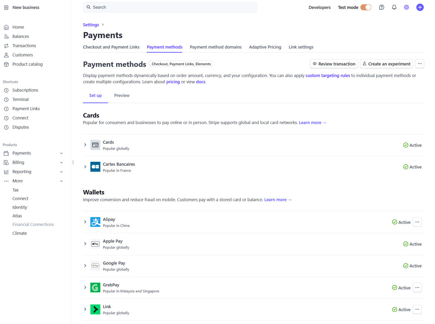
Task: Toggle the Test mode switch
Action: 366,7
